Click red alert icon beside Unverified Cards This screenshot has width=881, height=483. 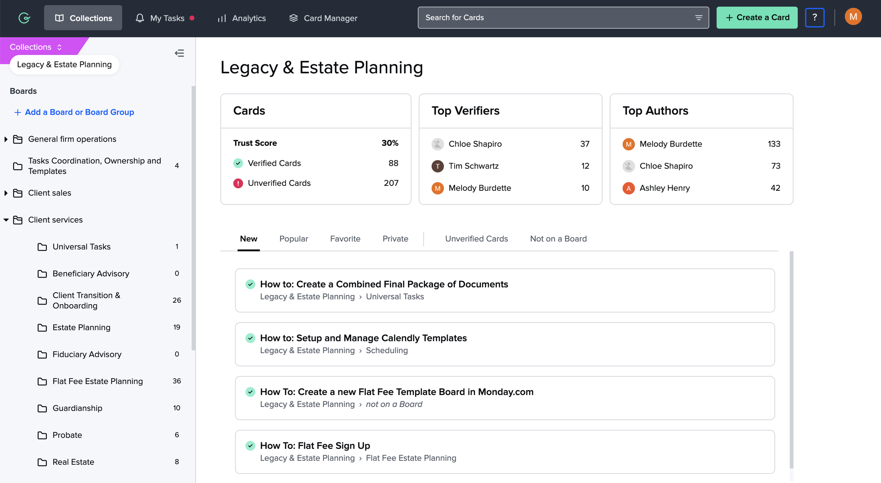pyautogui.click(x=238, y=183)
